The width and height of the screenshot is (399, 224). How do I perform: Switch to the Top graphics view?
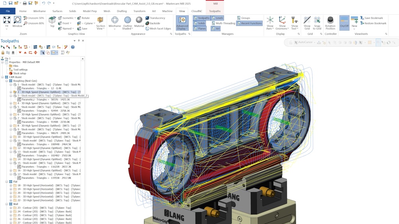[52, 22]
